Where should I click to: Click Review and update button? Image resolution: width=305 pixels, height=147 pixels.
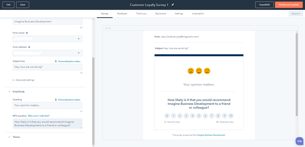pos(289,5)
